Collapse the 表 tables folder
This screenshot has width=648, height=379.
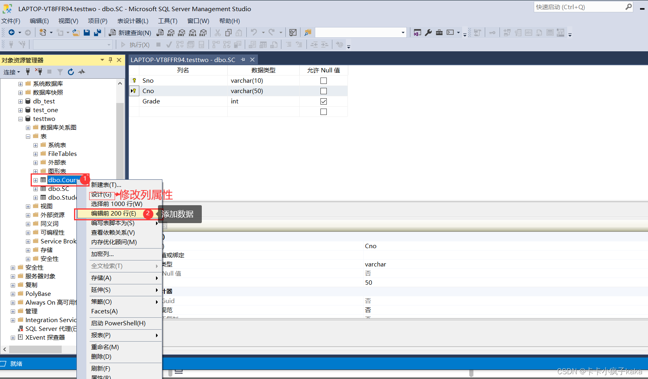[28, 136]
